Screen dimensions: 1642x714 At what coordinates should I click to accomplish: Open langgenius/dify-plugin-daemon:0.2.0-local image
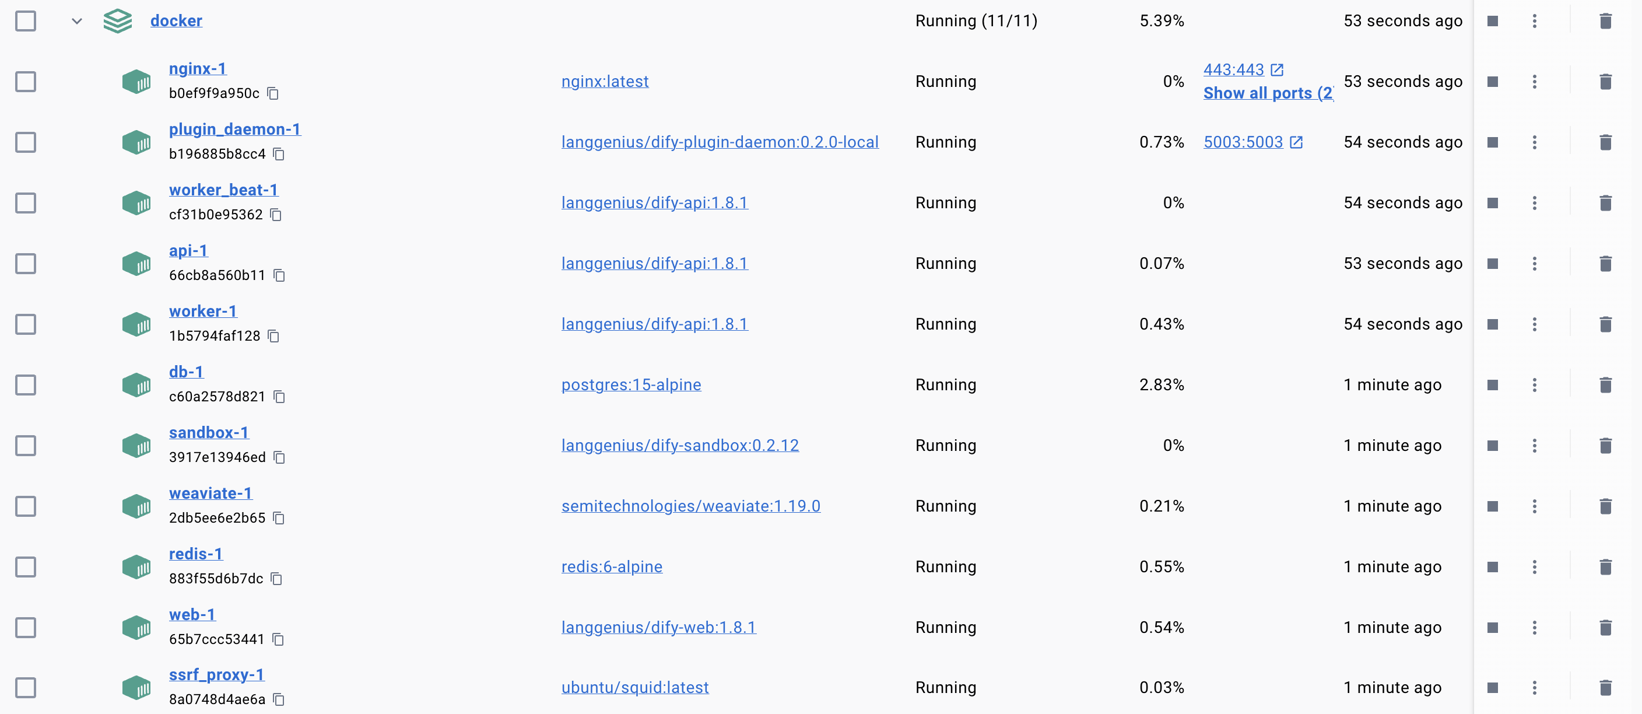(720, 142)
